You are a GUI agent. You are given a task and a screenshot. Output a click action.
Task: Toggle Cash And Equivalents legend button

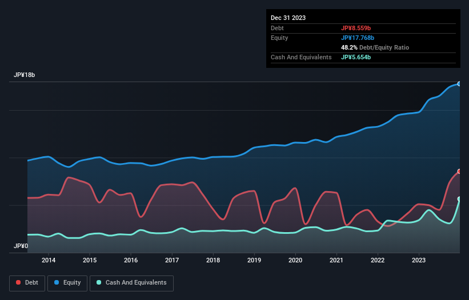click(x=131, y=283)
